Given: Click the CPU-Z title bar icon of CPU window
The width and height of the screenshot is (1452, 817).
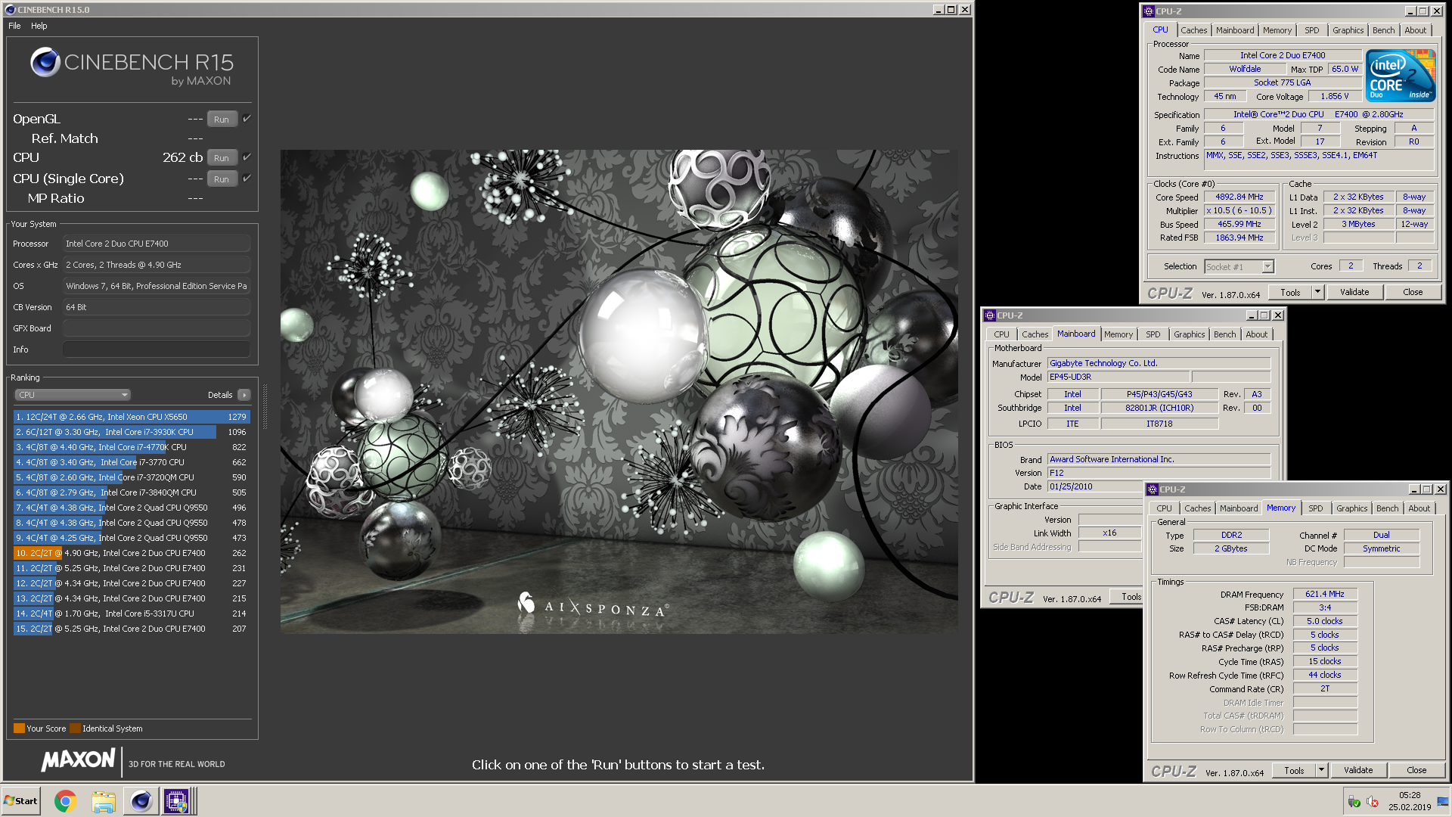Looking at the screenshot, I should pos(1149,11).
